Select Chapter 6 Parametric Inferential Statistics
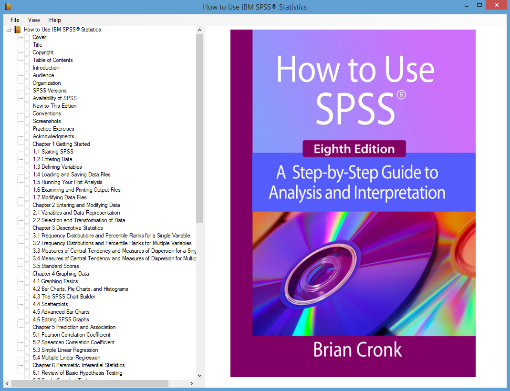The height and width of the screenshot is (391, 510). pos(78,365)
